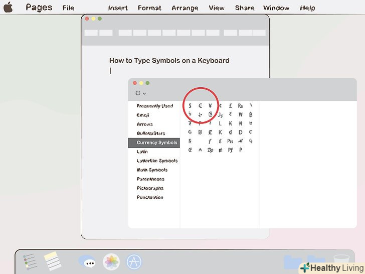Select the script M mark symbol
The width and height of the screenshot is (365, 274).
coord(241,141)
